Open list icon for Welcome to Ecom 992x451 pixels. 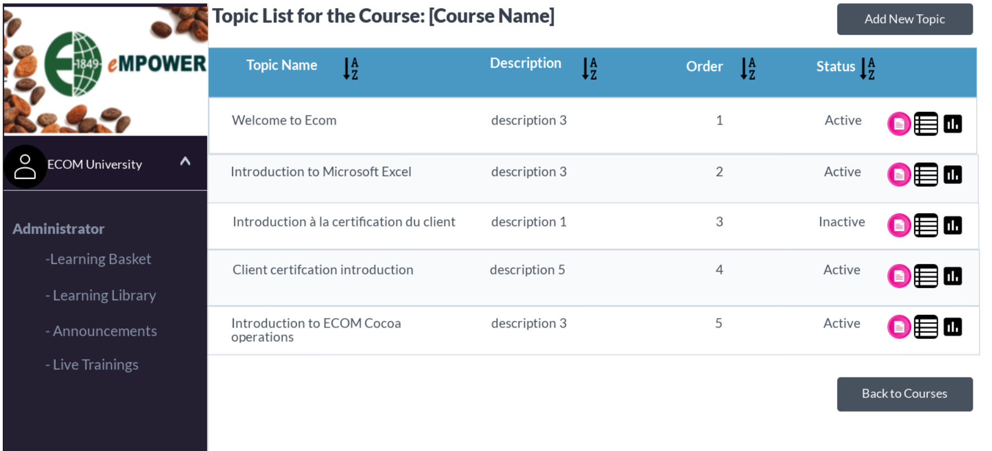926,124
